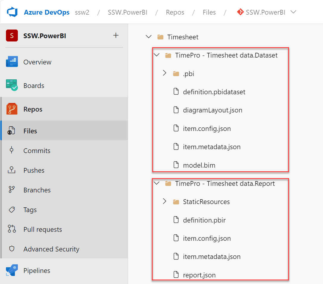Open the model.bim file
Viewport: 323px width, 284px height.
click(199, 165)
